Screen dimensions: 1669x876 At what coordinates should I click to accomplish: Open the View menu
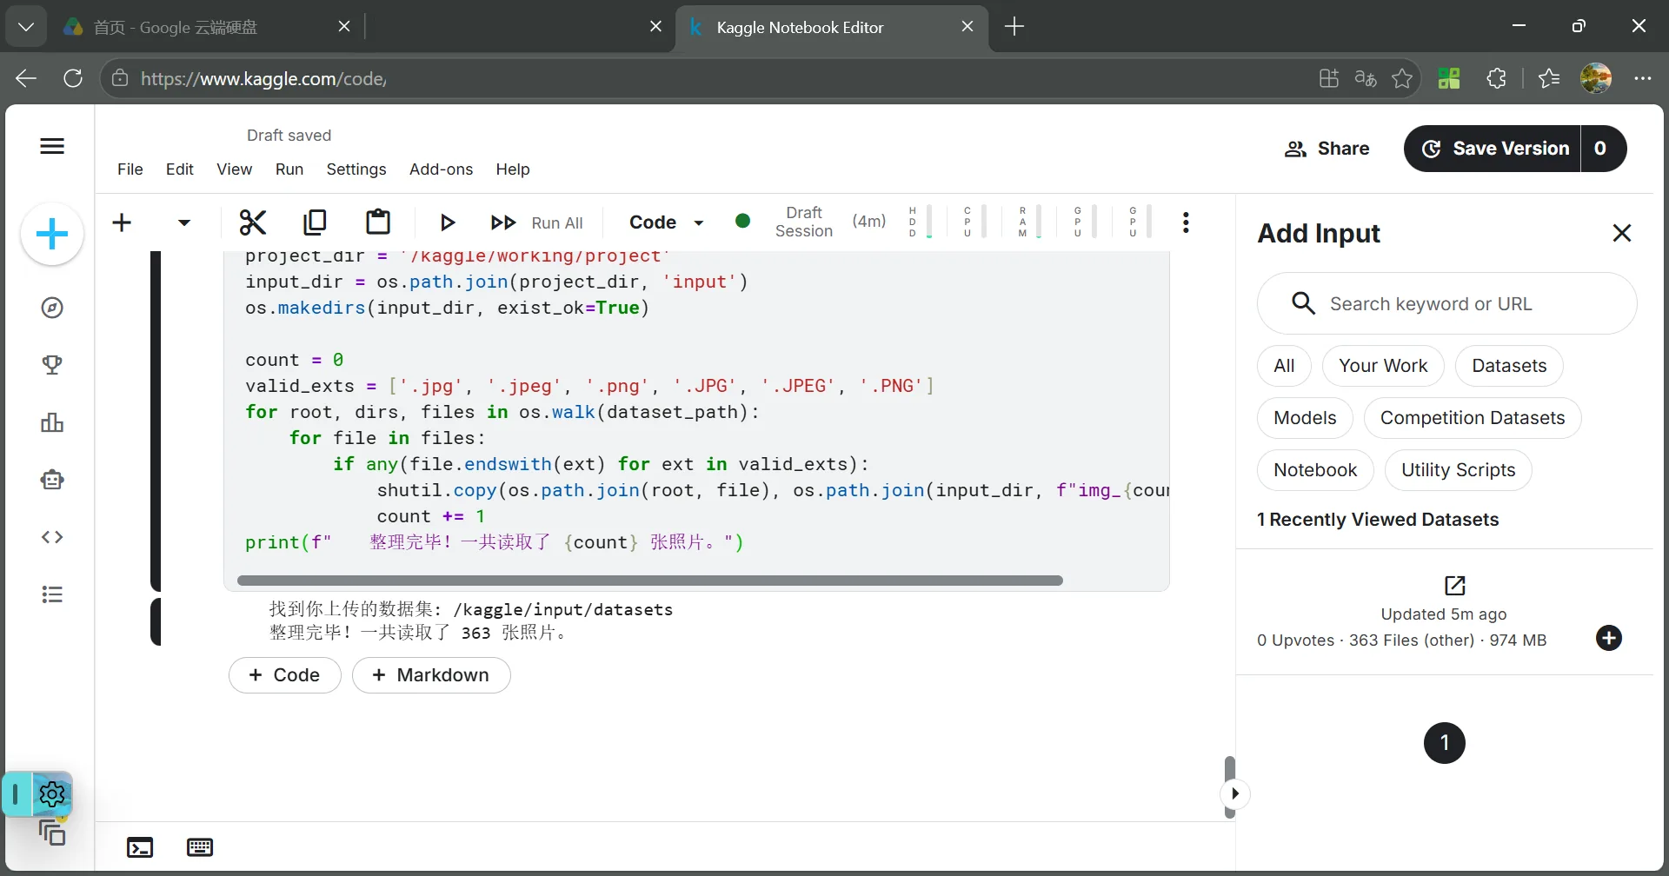(x=235, y=169)
